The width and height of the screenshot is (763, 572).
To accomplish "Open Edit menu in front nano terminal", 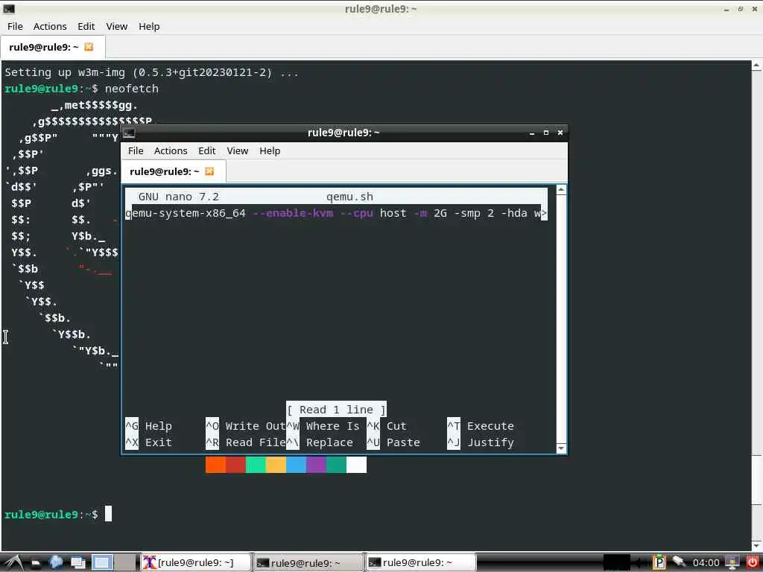I will 207,150.
